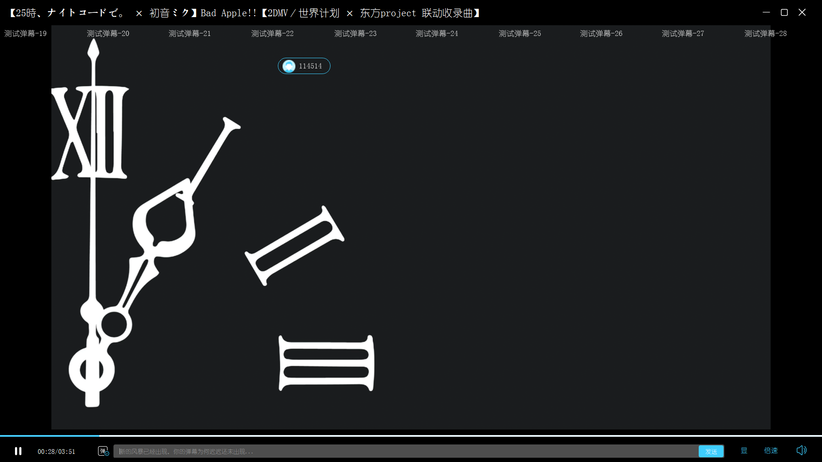Click danmaku text 测试弹幕-20
The image size is (822, 462).
pos(108,33)
